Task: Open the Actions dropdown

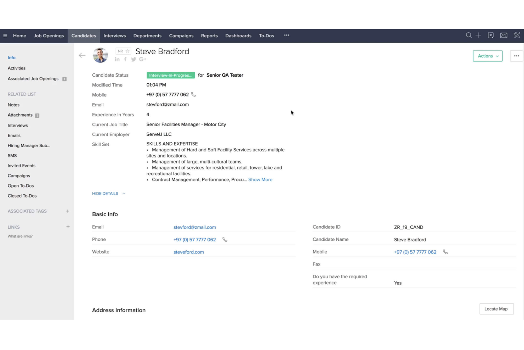Action: pyautogui.click(x=488, y=56)
